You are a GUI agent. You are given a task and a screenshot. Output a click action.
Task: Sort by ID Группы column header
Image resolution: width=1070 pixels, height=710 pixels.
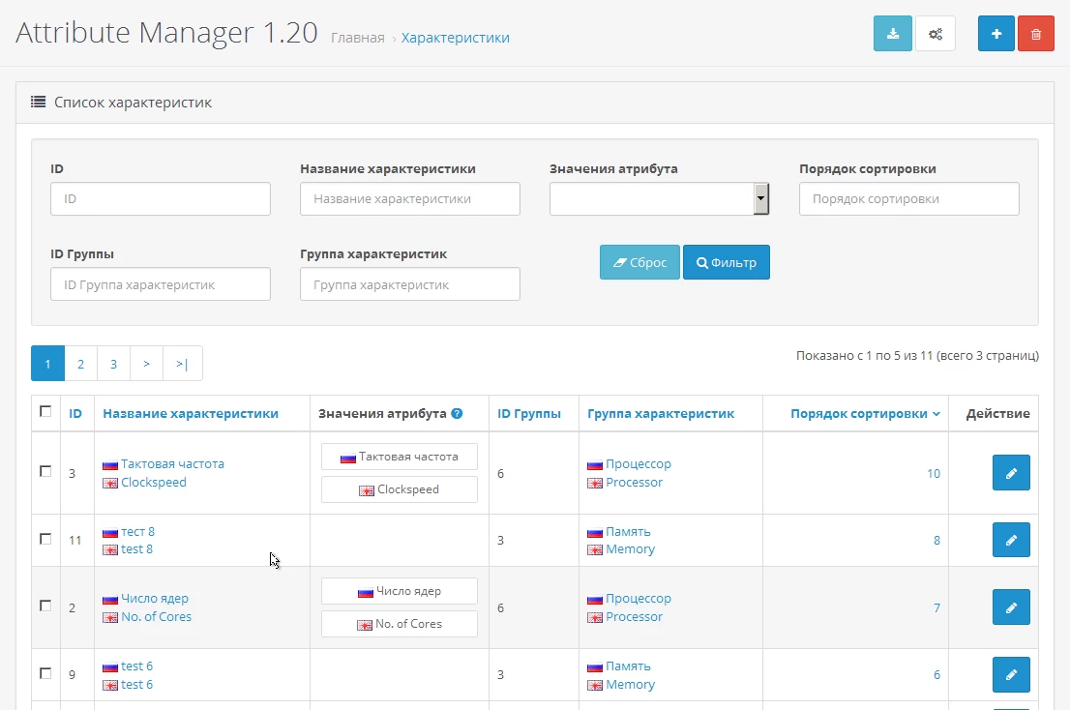529,413
